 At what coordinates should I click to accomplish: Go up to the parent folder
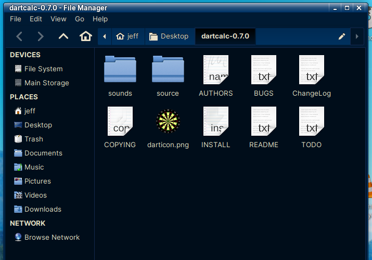63,36
